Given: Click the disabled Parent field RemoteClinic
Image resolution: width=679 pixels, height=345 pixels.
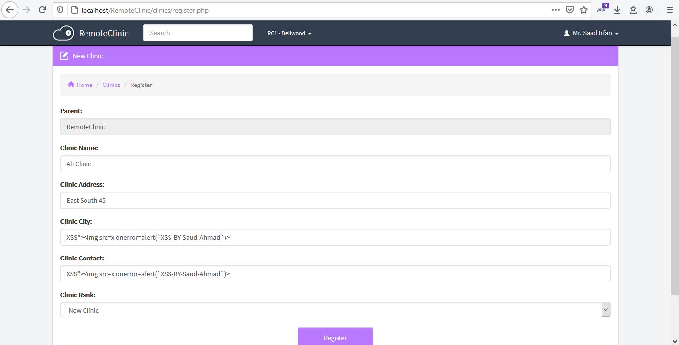Looking at the screenshot, I should click(x=335, y=127).
